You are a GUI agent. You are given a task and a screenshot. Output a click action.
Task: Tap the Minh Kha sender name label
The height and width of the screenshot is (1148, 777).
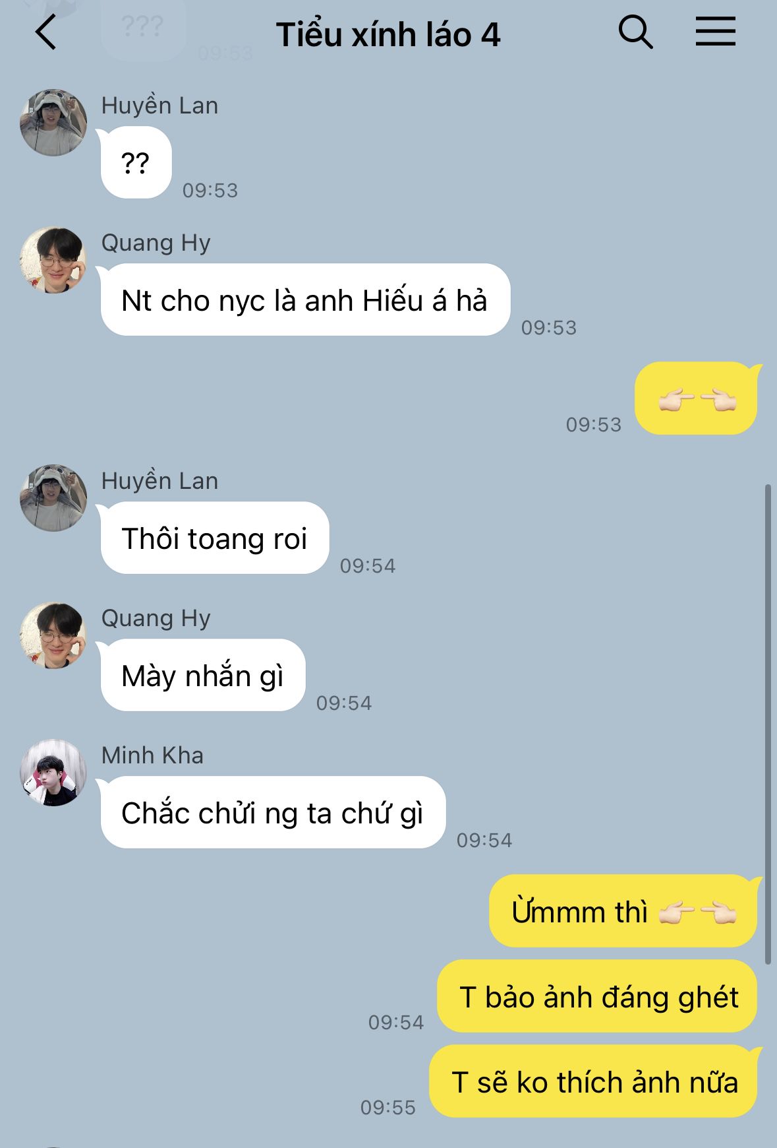[152, 755]
